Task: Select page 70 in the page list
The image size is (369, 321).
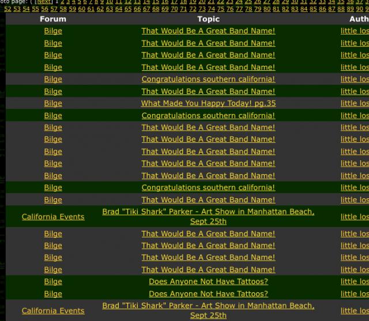Action: pyautogui.click(x=175, y=9)
